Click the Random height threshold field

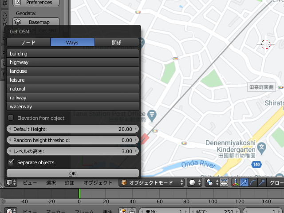coord(73,140)
